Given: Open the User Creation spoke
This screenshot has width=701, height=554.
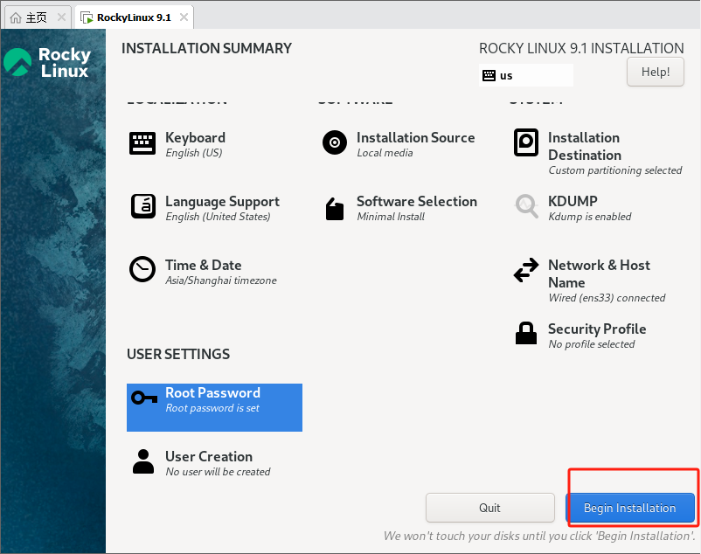Looking at the screenshot, I should tap(208, 463).
